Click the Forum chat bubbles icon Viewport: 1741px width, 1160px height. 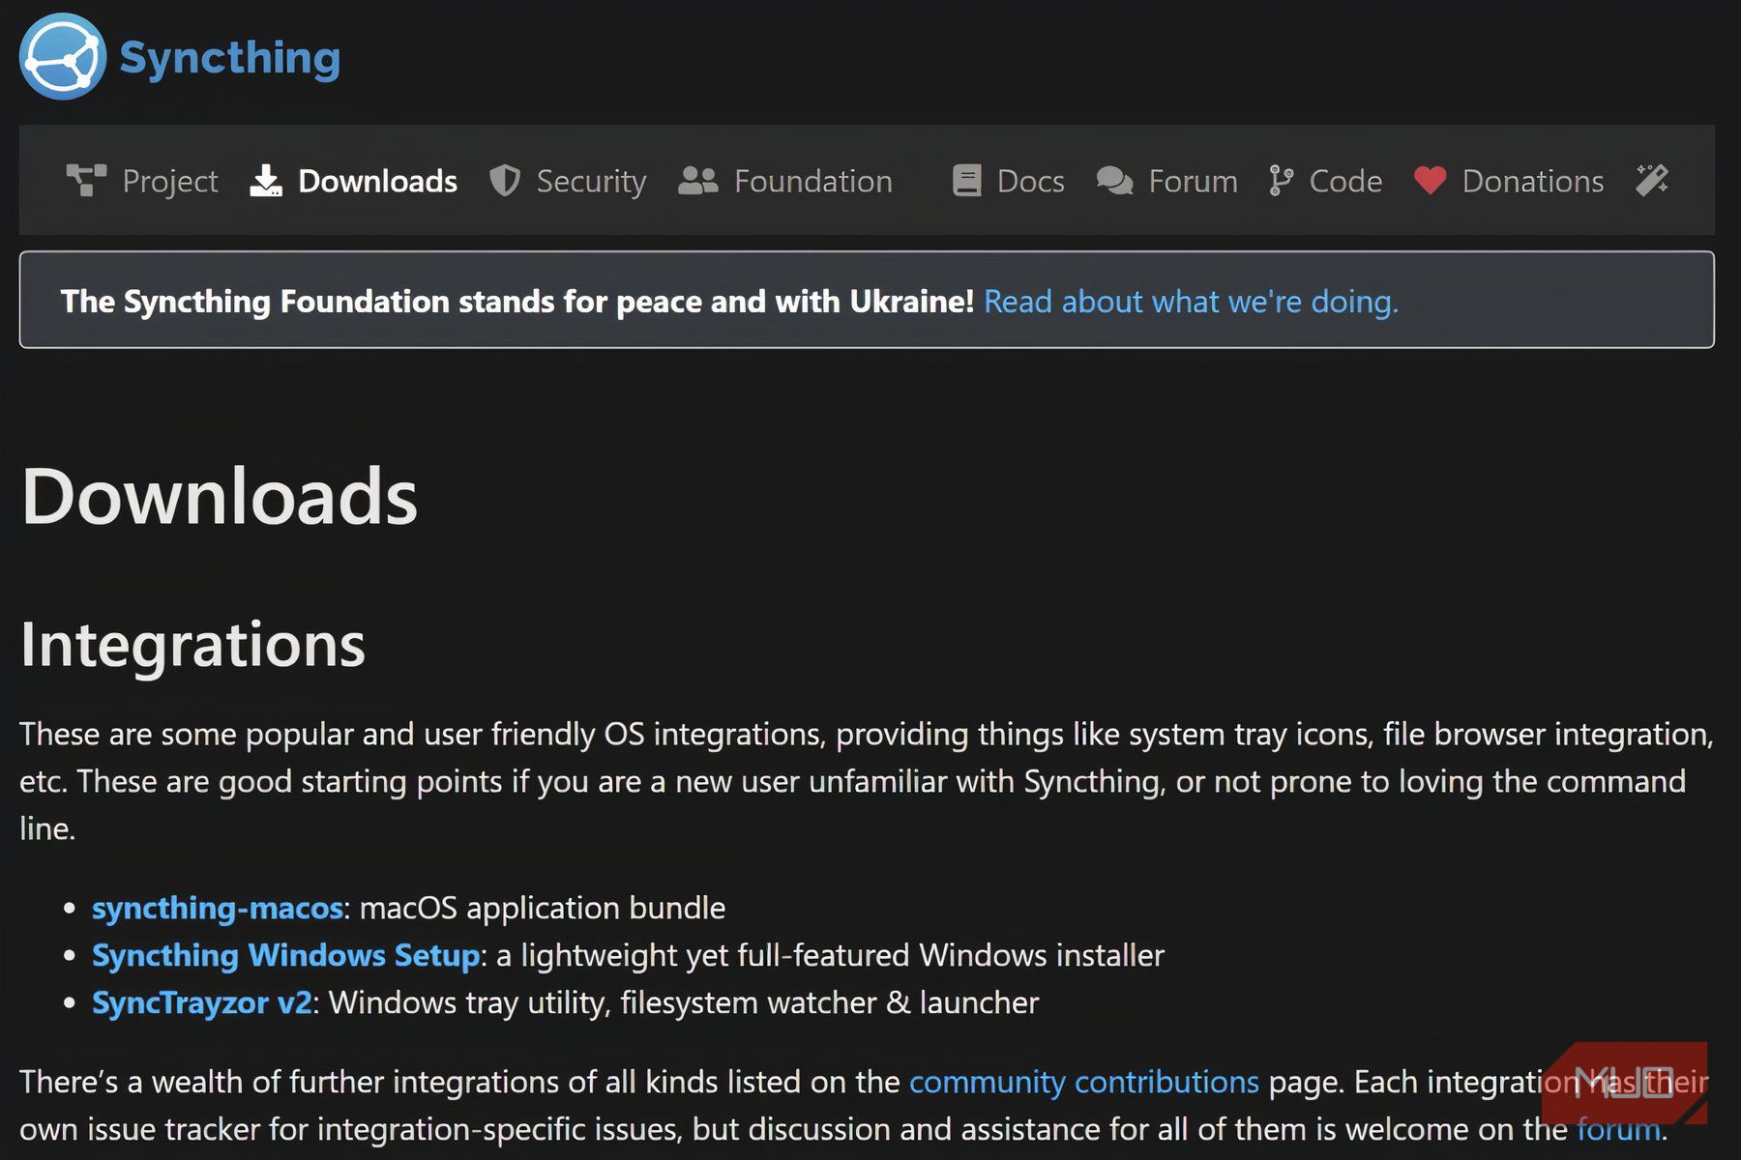coord(1115,181)
